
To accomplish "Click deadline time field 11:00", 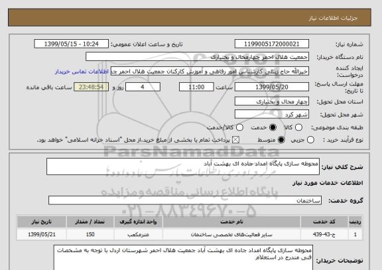I will [196, 87].
